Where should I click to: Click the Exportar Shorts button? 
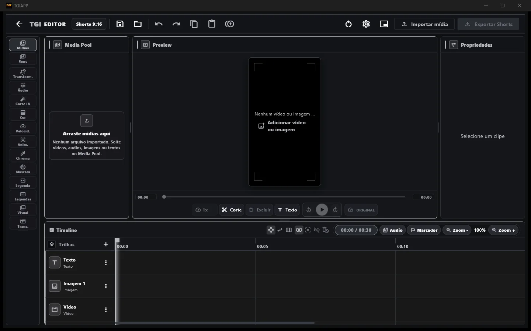(488, 24)
